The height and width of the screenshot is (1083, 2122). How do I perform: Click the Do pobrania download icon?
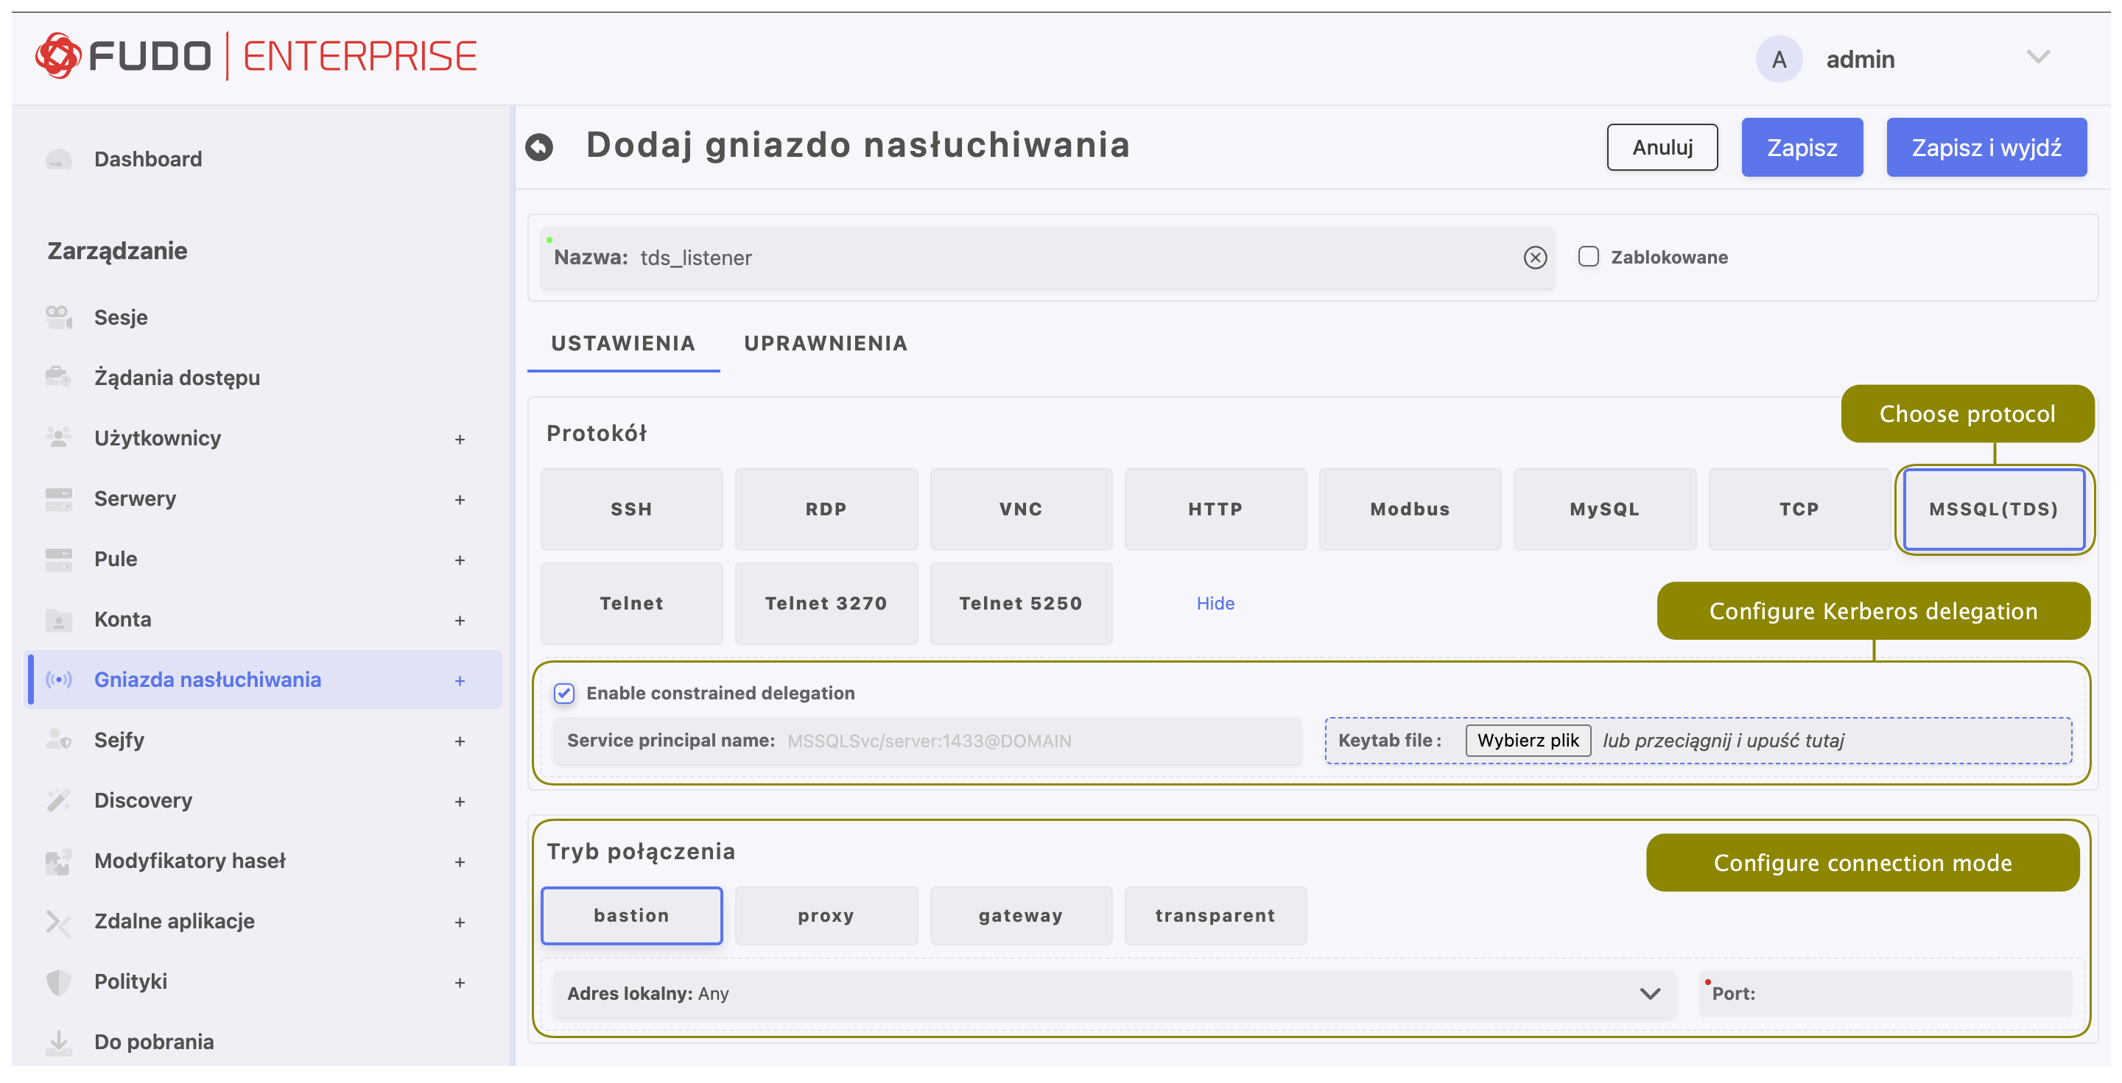(58, 1041)
